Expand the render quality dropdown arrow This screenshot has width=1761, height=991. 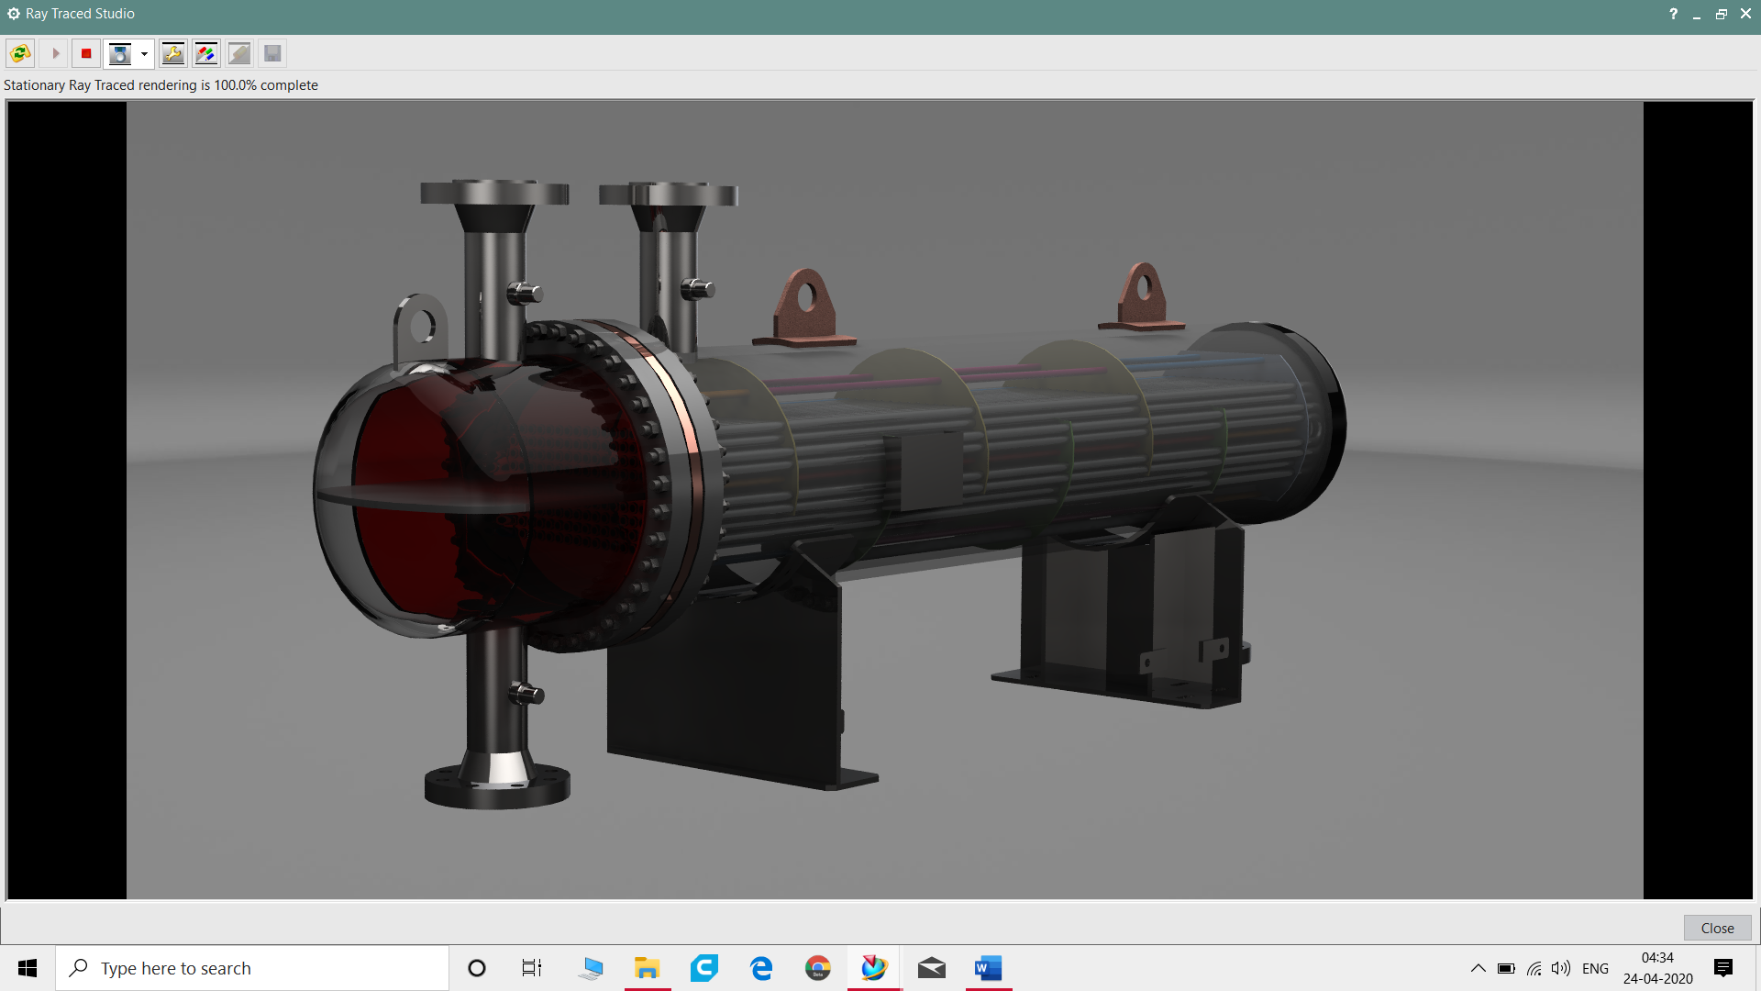click(x=144, y=54)
